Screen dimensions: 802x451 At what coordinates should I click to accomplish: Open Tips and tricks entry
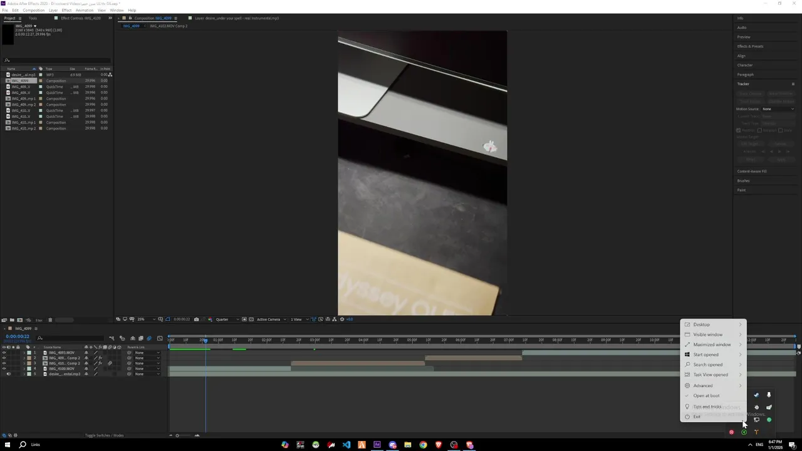tap(713, 407)
